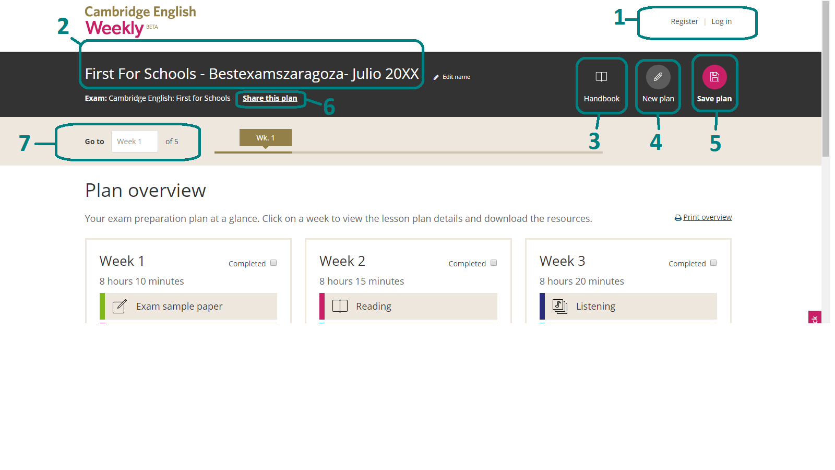Click Print overview link
835x470 pixels.
pos(707,217)
